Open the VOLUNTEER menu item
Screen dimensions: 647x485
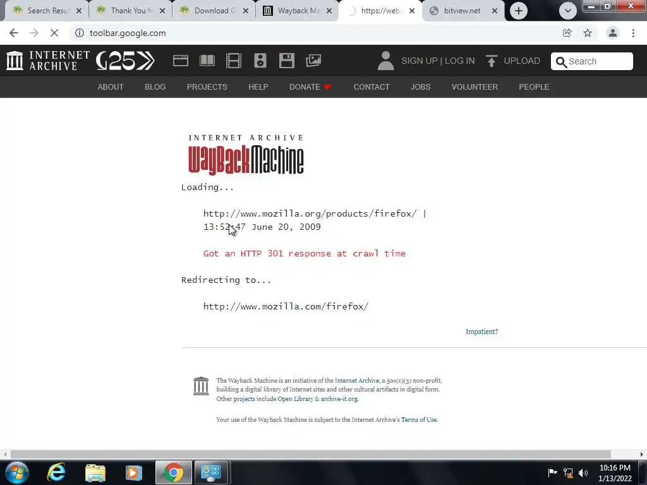pyautogui.click(x=475, y=87)
